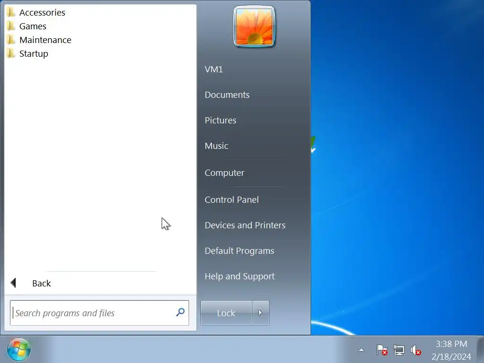Screen dimensions: 484x363
Task: Click the magnifier search icon
Action: click(x=180, y=312)
